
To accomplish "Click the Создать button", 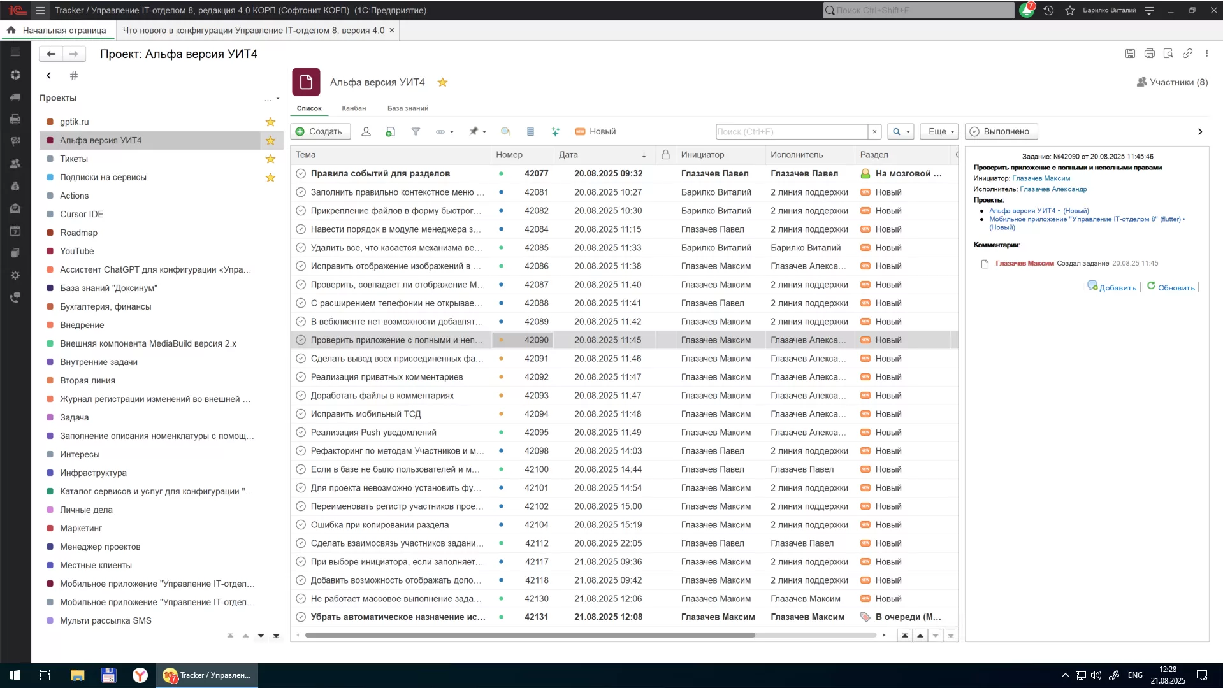I will [x=319, y=131].
